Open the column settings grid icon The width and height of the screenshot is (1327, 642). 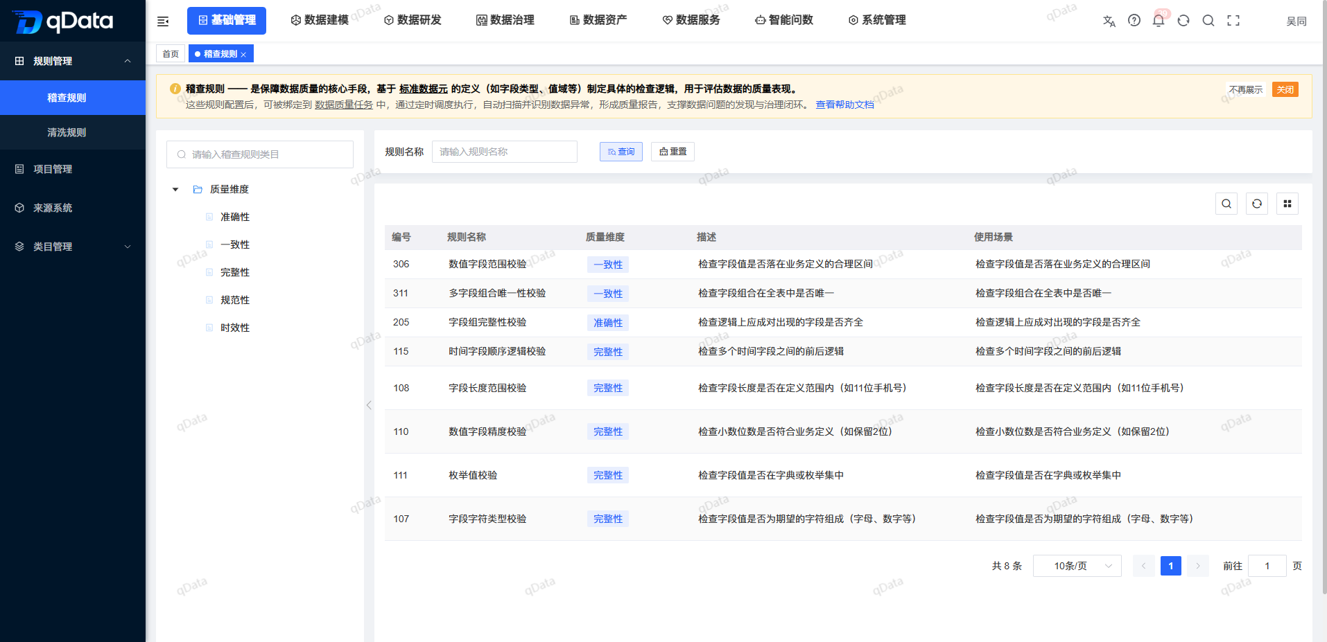(1287, 204)
